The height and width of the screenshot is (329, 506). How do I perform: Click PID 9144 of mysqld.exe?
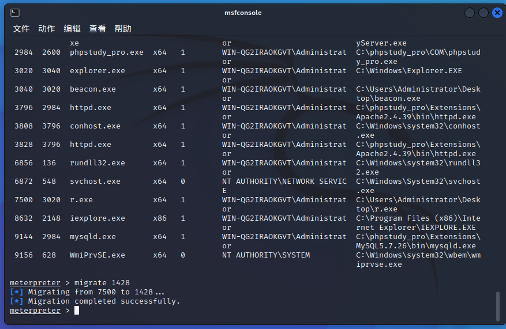coord(24,236)
